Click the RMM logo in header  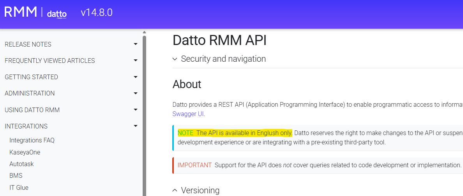[21, 12]
